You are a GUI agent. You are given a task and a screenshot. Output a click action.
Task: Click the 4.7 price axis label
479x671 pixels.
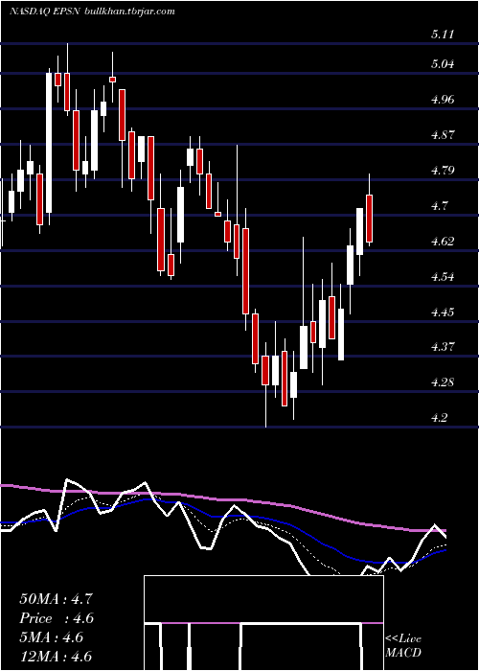(x=439, y=206)
